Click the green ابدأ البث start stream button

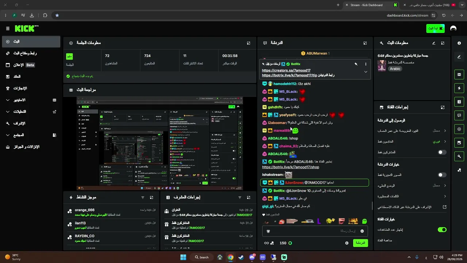[435, 28]
